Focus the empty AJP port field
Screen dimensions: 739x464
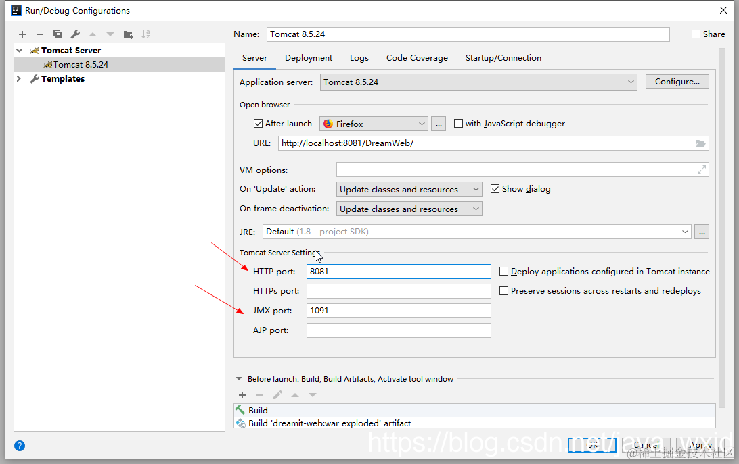(x=399, y=330)
